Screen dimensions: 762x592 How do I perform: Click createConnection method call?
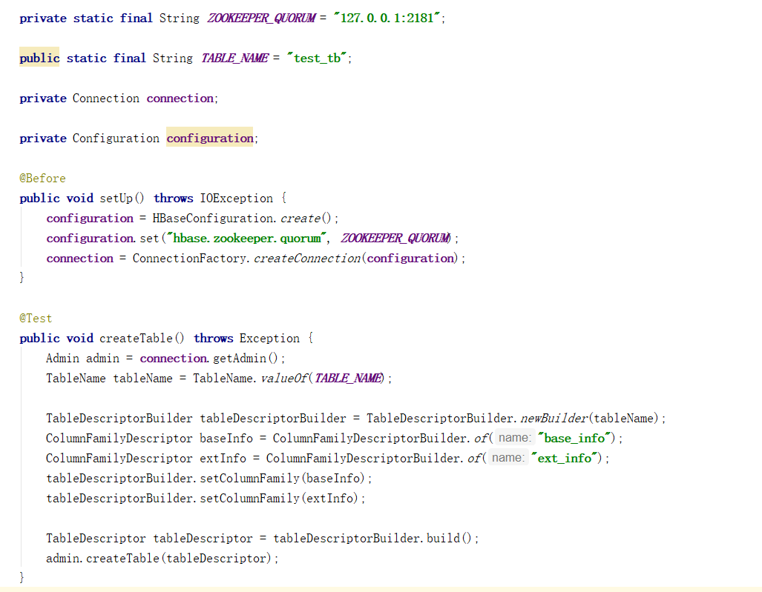[x=307, y=258]
